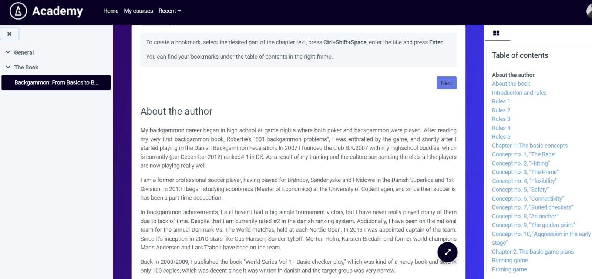Open the blocks drawer grid icon
The width and height of the screenshot is (592, 279).
496,33
